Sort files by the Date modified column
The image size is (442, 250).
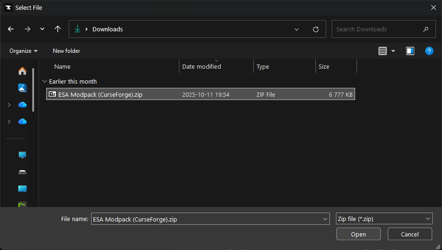coord(201,66)
